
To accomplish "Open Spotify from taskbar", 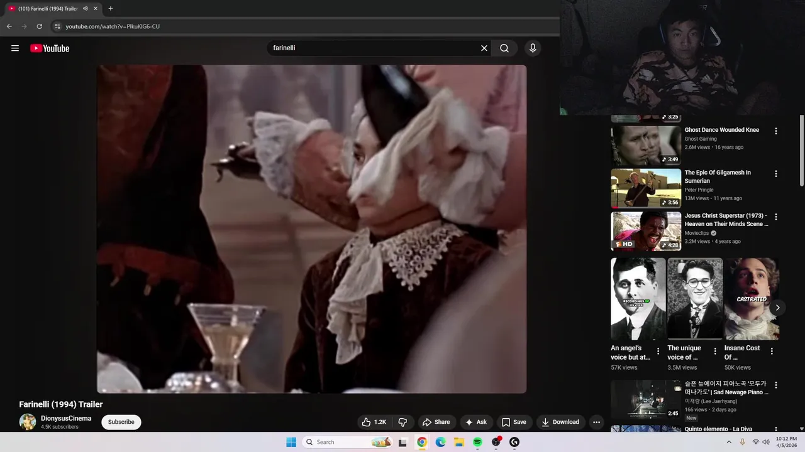I will point(477,442).
